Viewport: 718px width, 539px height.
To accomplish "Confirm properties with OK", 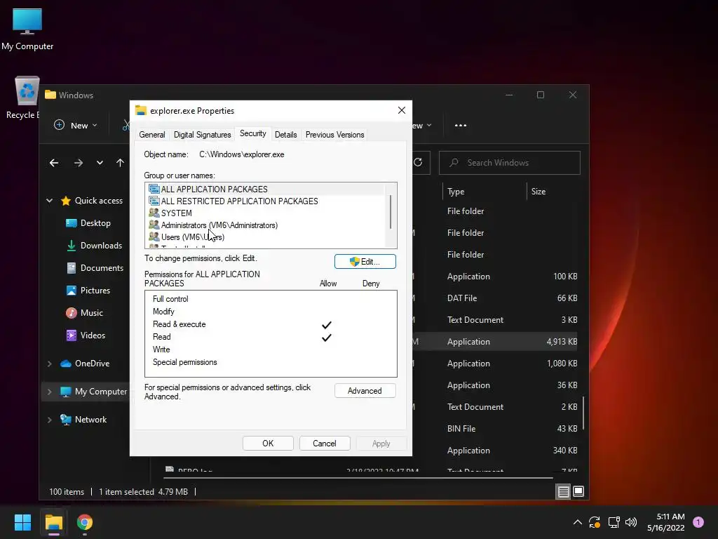I will point(268,444).
